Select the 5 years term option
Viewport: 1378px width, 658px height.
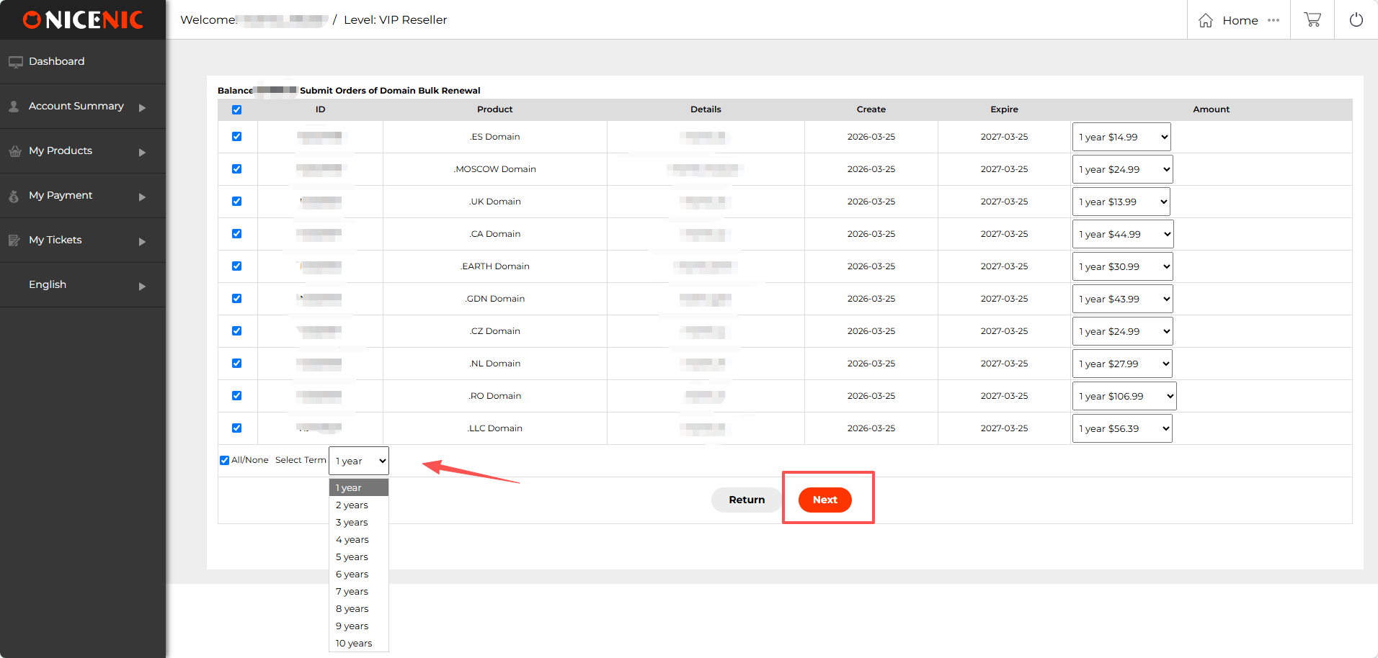click(x=359, y=557)
